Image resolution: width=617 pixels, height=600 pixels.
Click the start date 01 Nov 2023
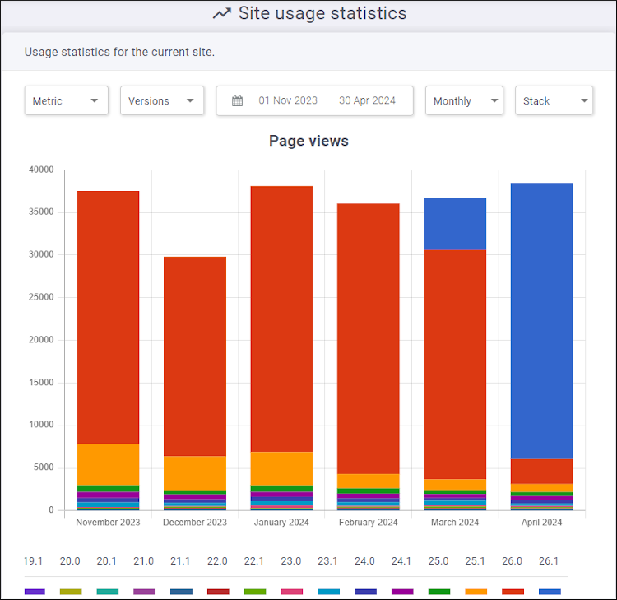point(288,101)
